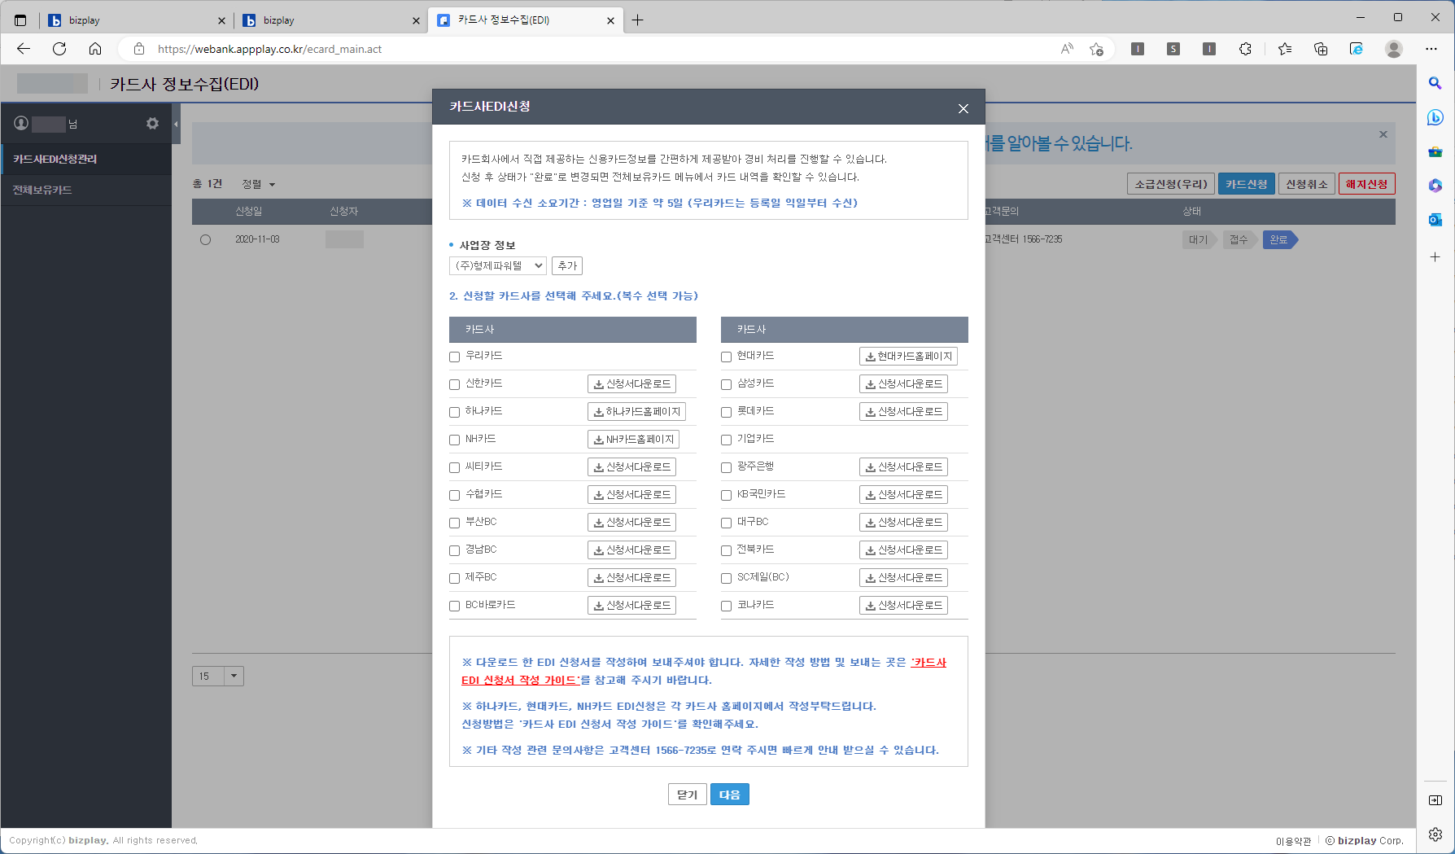Click 추가 button next to company dropdown

click(567, 265)
